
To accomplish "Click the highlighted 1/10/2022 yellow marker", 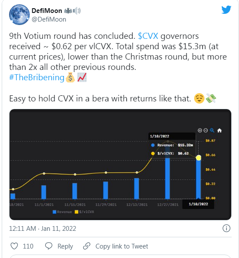I will tap(198, 158).
